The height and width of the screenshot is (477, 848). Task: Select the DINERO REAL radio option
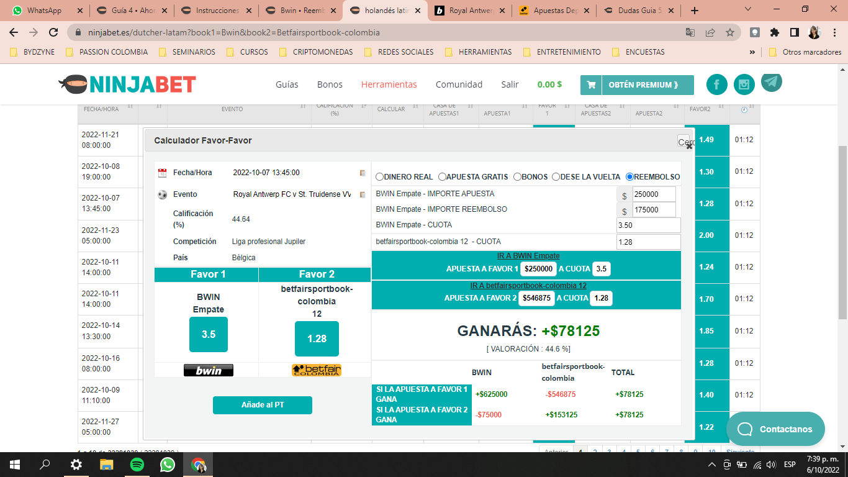pyautogui.click(x=379, y=177)
